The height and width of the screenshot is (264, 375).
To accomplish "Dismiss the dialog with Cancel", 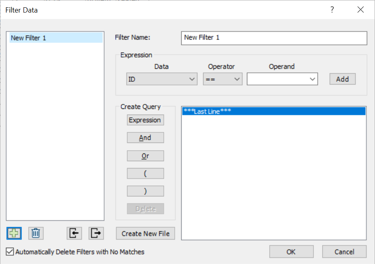I will coord(344,251).
